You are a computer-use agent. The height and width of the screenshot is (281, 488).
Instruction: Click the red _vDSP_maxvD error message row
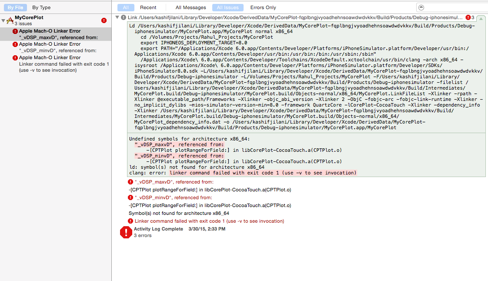tap(174, 182)
